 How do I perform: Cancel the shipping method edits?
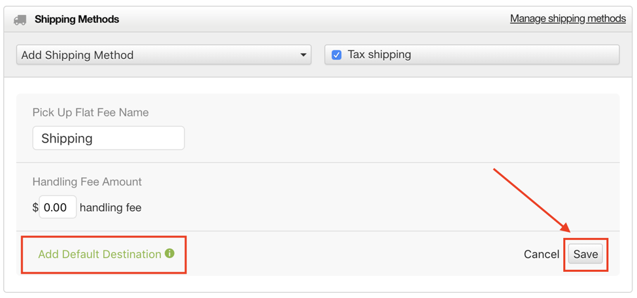[x=542, y=254]
